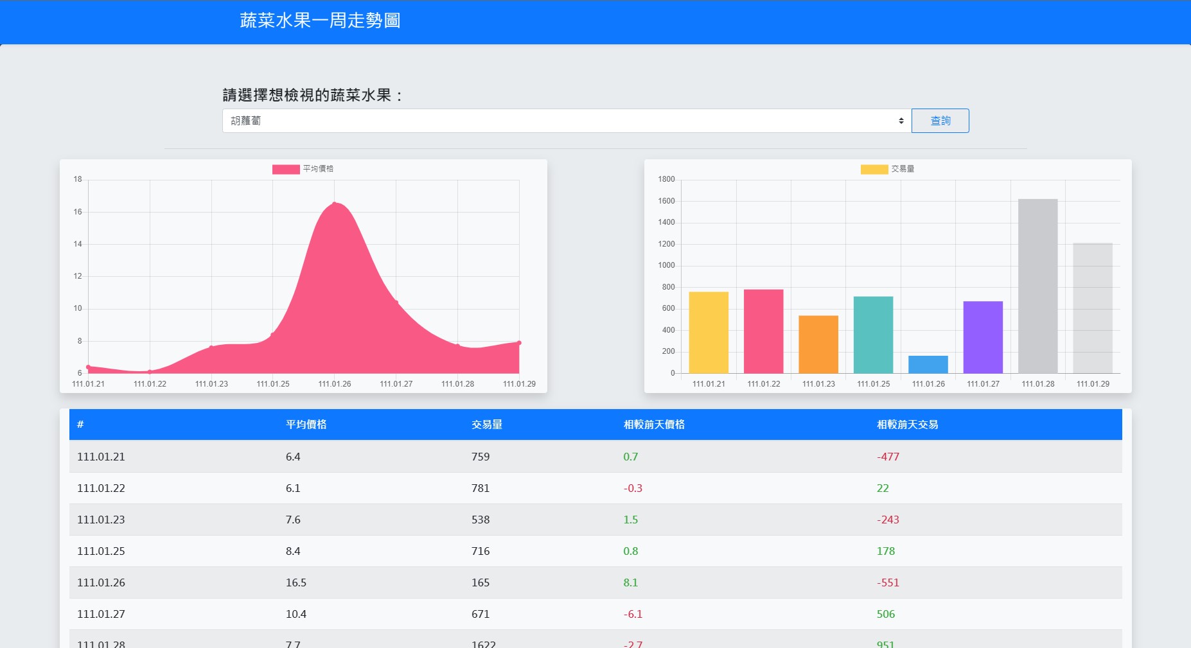Click the volume value 538 cell

click(x=481, y=520)
